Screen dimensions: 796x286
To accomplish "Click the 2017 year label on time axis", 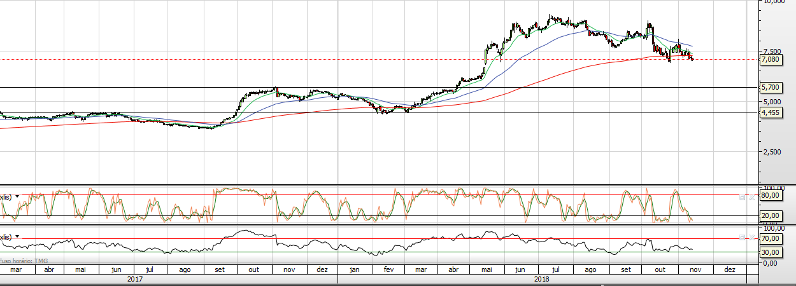I will (x=134, y=278).
